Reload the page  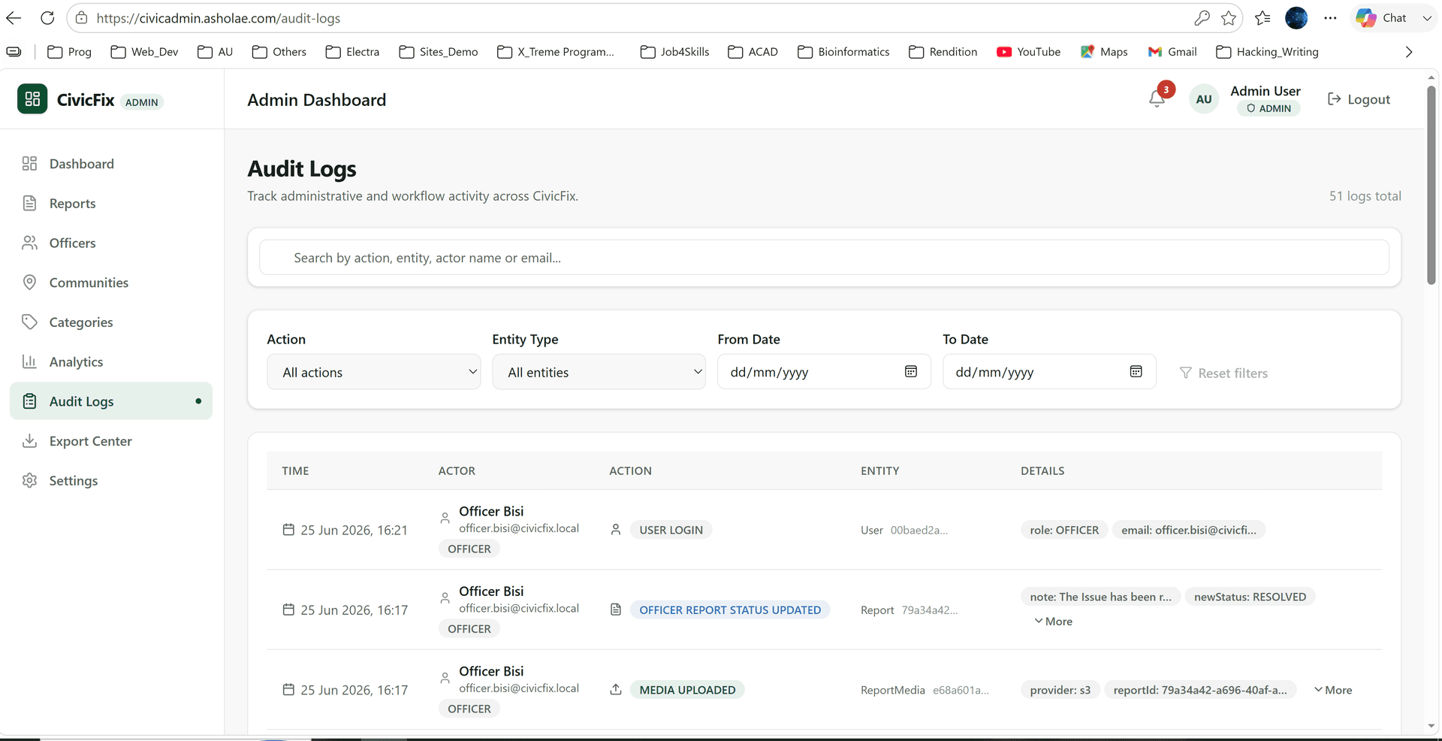[x=47, y=18]
